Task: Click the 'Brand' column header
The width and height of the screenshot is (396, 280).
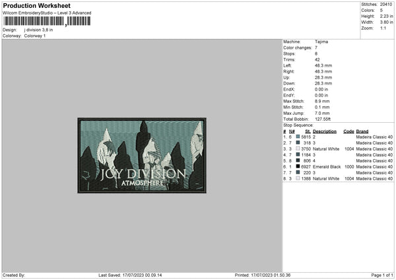Action: click(362, 131)
